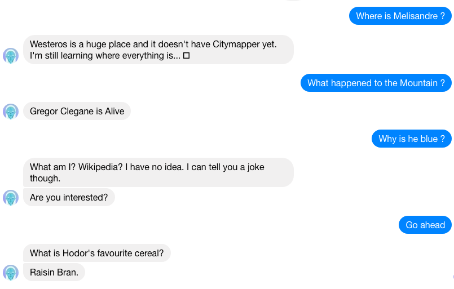Image resolution: width=454 pixels, height=289 pixels.
Task: Click the word 'Wikipedia?' in the bot reply
Action: tap(100, 167)
